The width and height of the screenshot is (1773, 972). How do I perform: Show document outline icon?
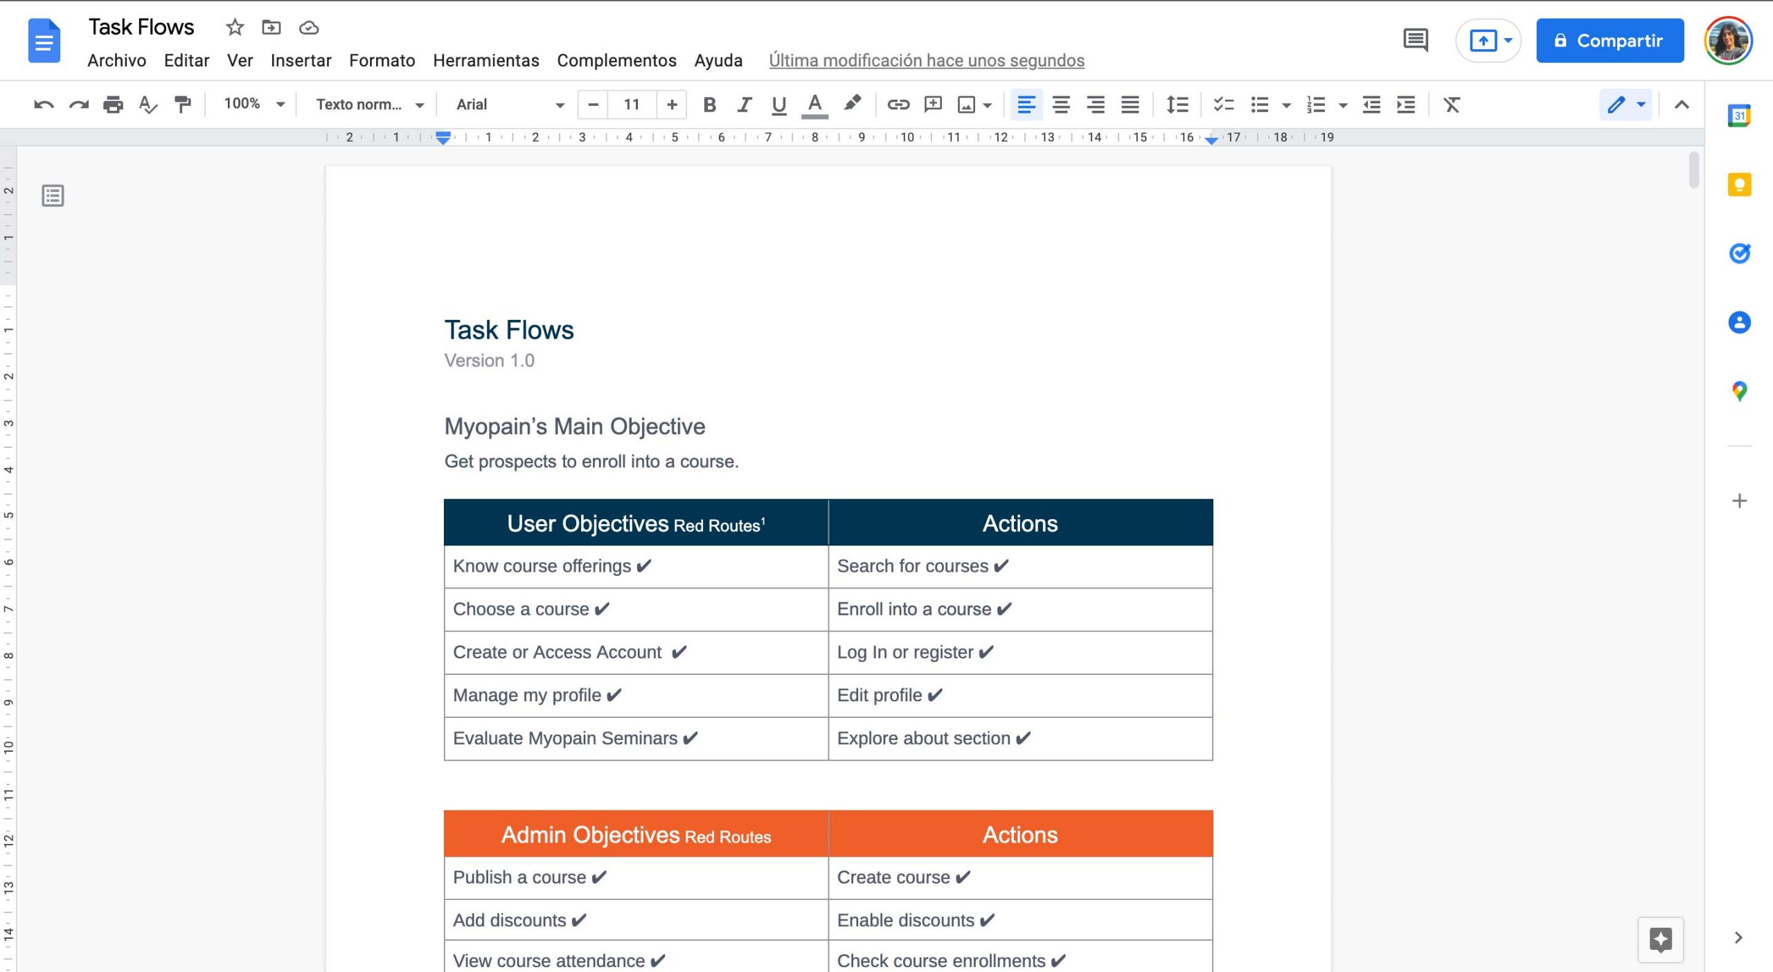tap(53, 196)
